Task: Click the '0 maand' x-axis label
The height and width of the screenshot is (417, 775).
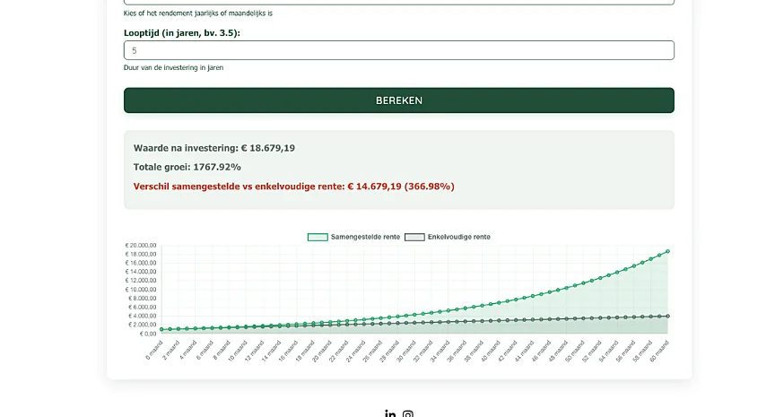Action: pyautogui.click(x=154, y=351)
